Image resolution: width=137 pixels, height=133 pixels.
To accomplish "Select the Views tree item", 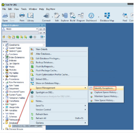I will [12, 114].
